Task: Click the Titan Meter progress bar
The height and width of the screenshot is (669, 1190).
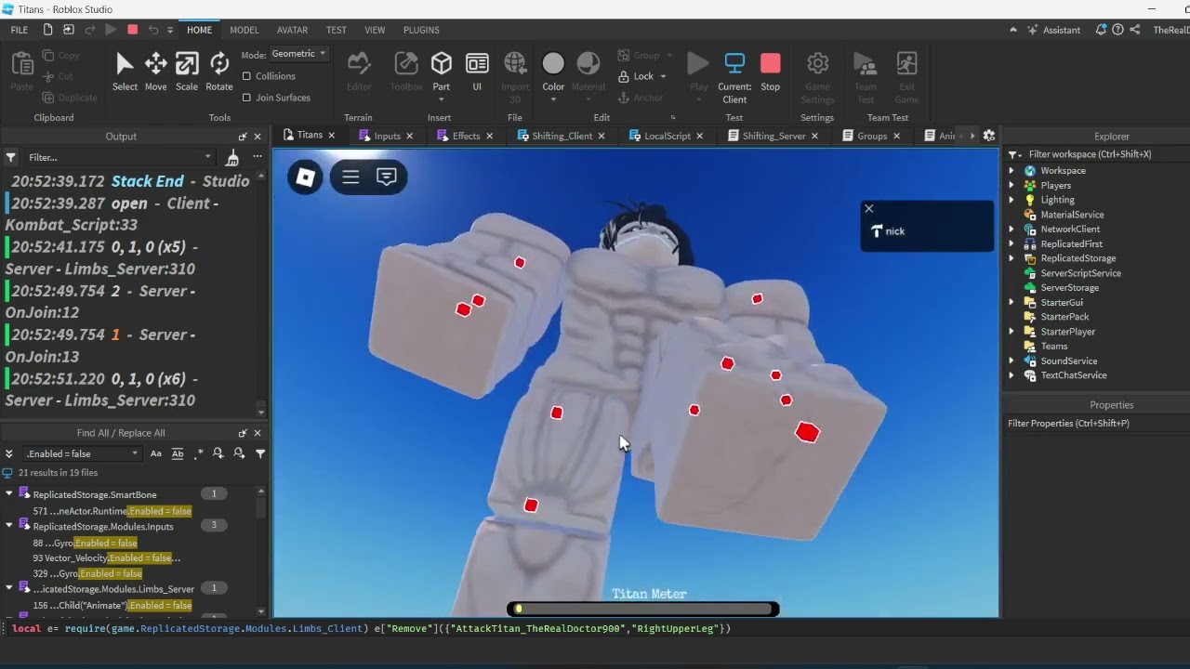Action: (x=643, y=610)
